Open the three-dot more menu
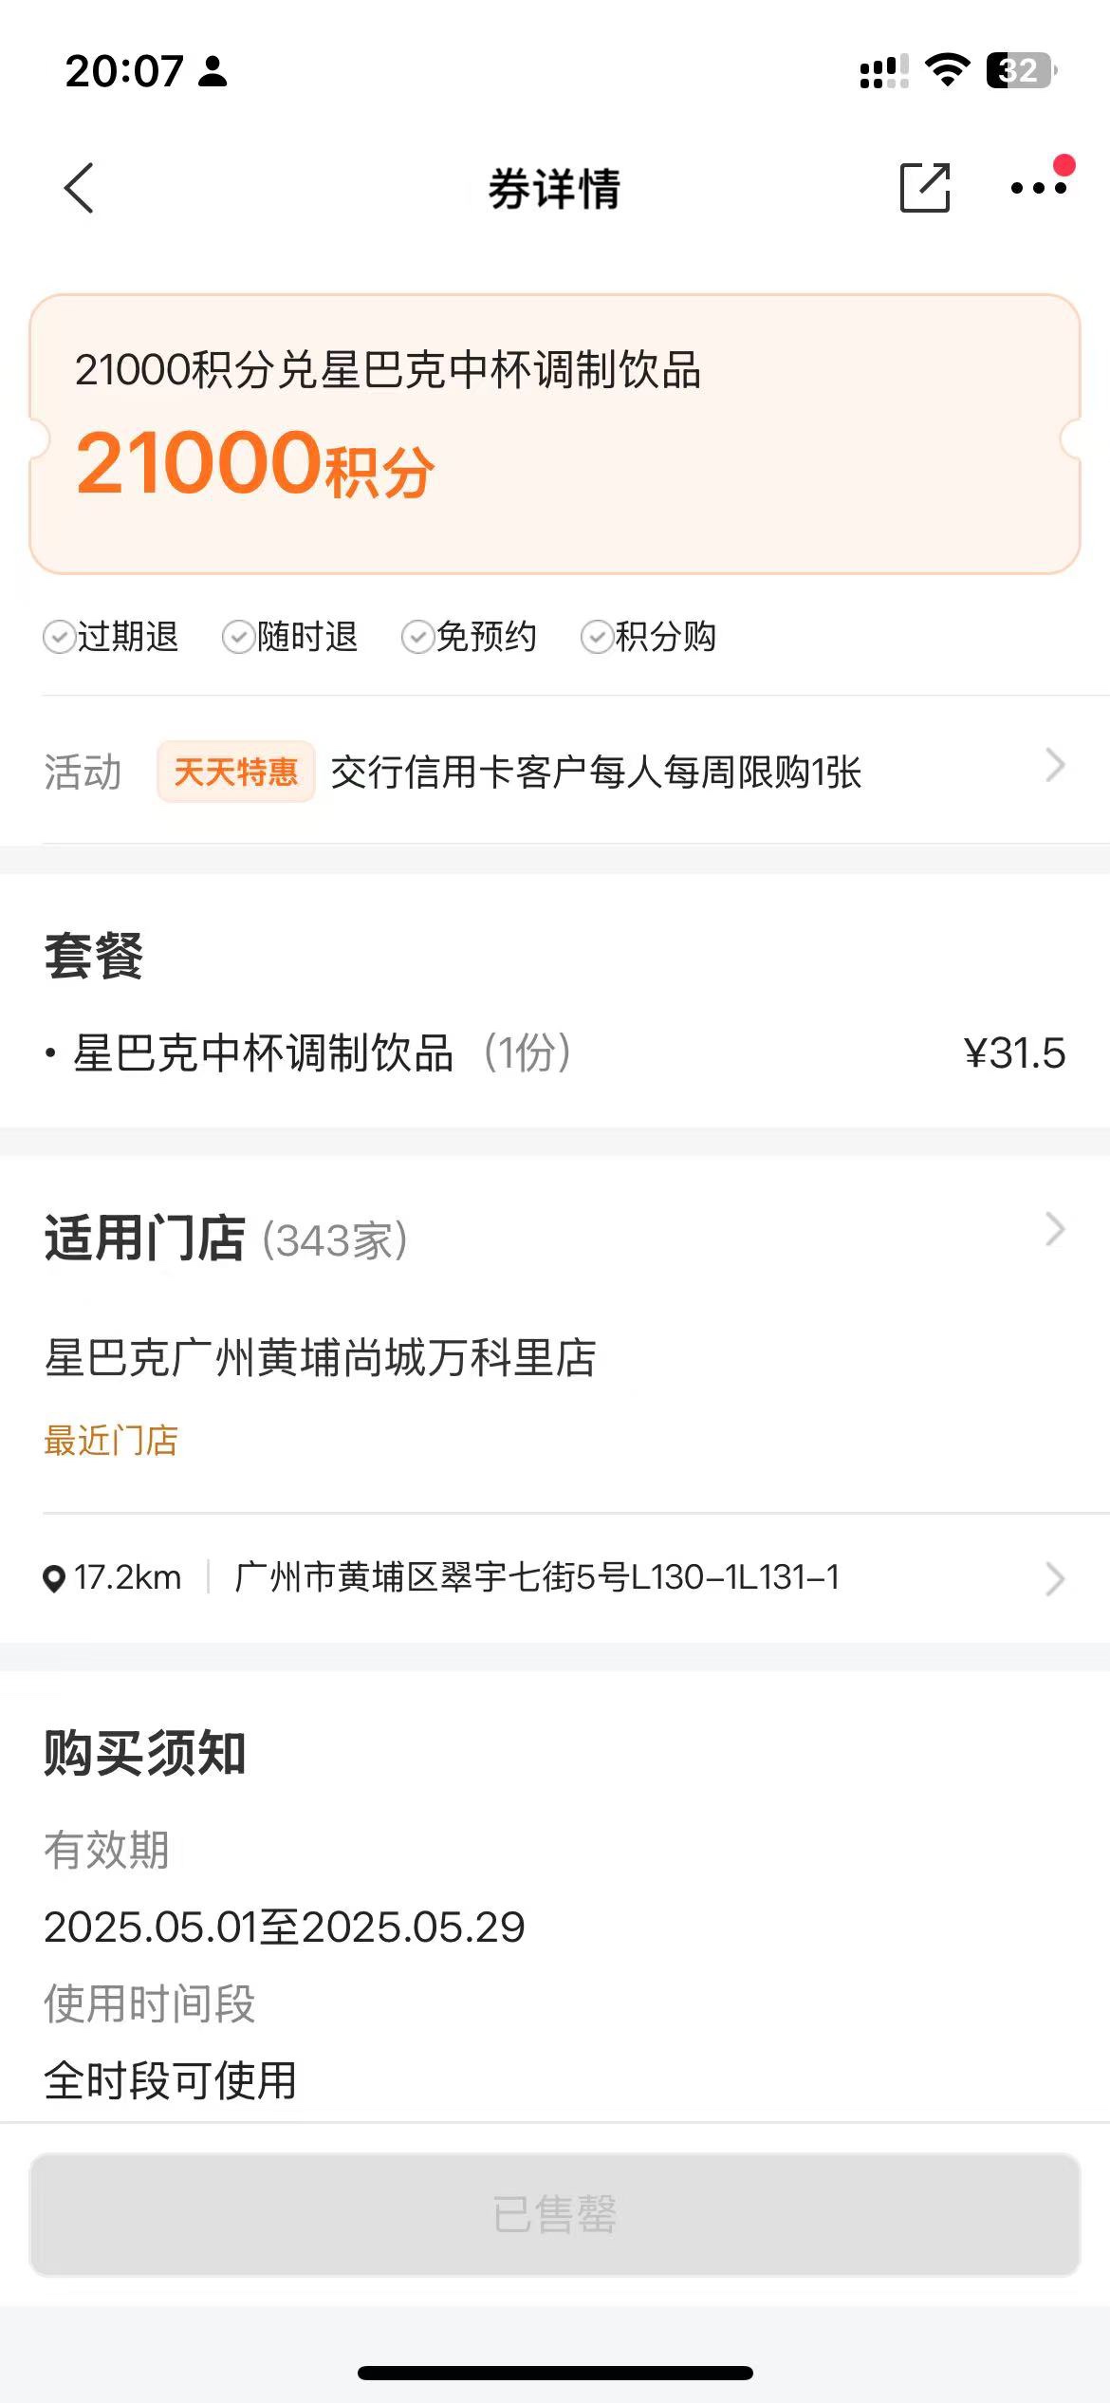 1039,188
